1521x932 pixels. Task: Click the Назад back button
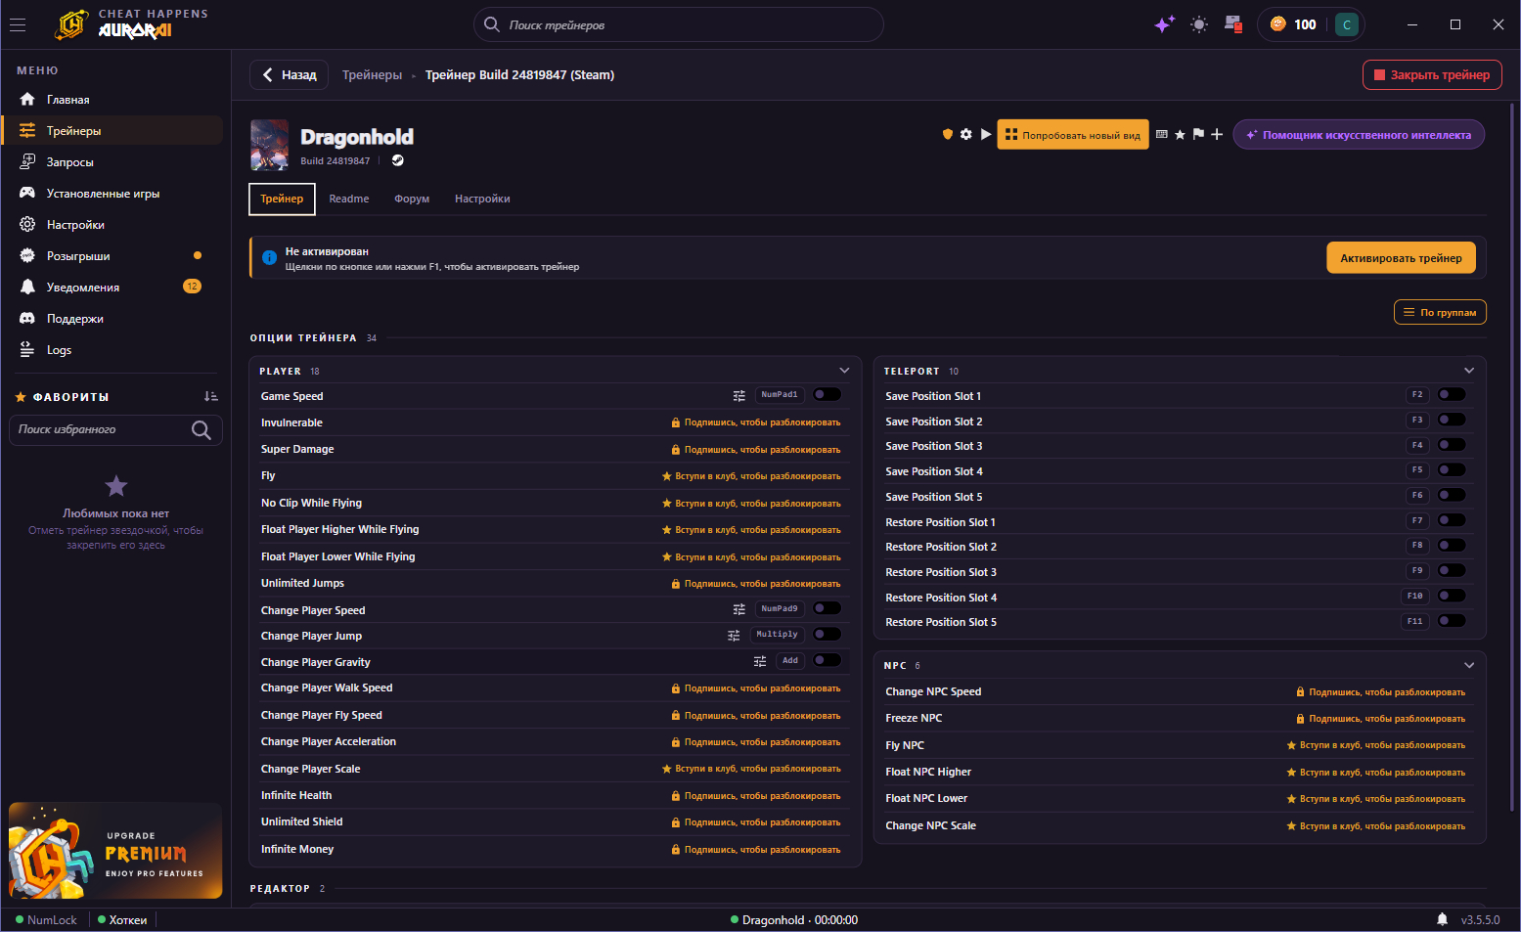click(290, 75)
